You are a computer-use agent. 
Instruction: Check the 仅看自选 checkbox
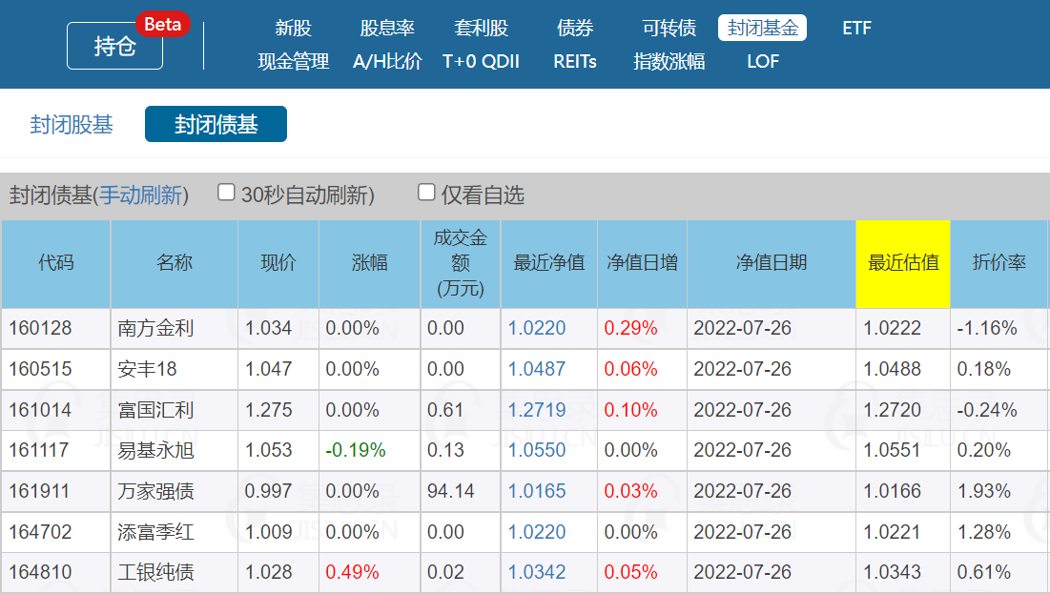tap(427, 193)
